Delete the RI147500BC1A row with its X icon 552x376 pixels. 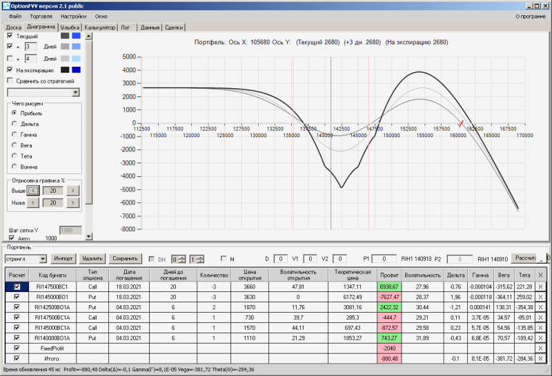[540, 317]
